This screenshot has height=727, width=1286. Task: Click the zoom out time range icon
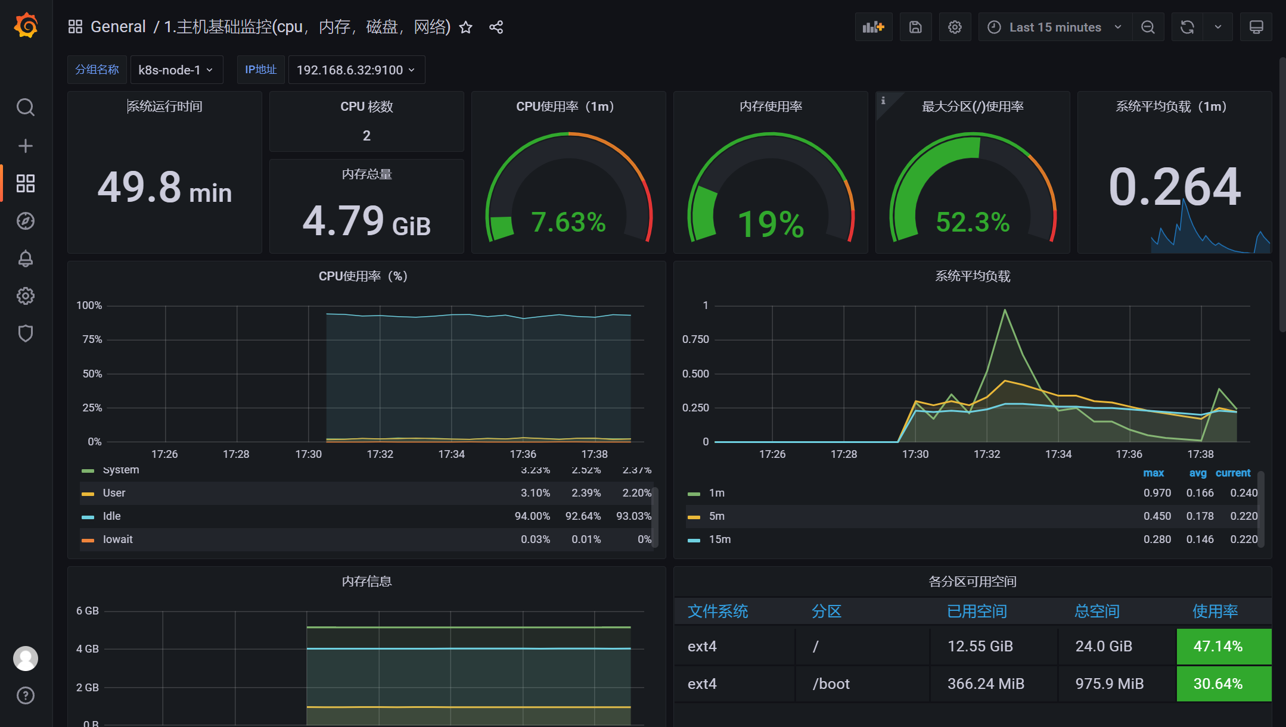[1148, 27]
